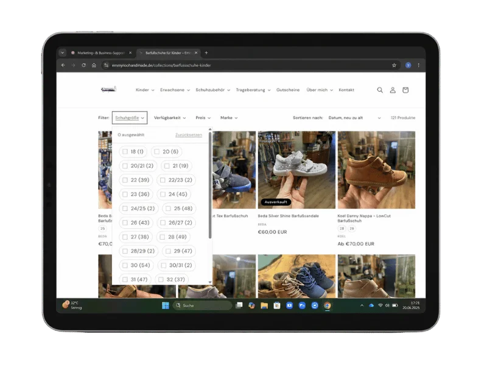Bookmark page with the star icon
This screenshot has width=487, height=365.
(394, 65)
